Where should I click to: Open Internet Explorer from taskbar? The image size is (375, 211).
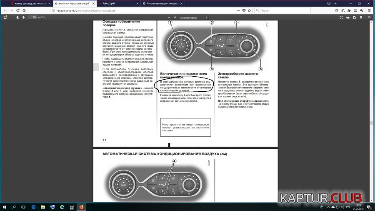(62, 207)
